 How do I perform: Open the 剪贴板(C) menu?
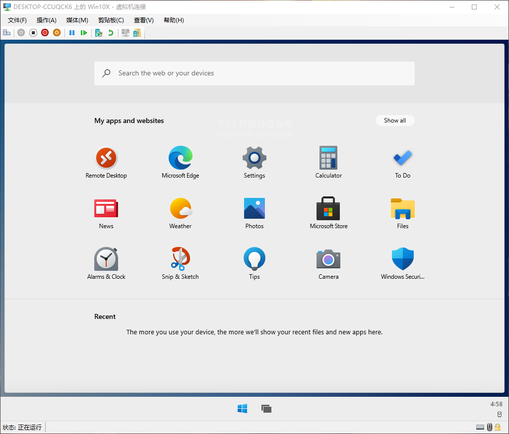click(111, 20)
